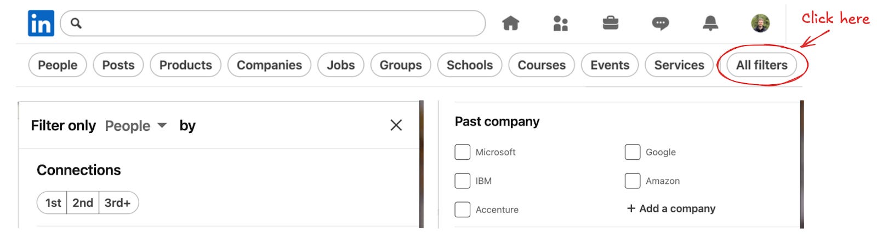Click the LinkedIn logo
Viewport: 877px width, 237px height.
pos(41,24)
